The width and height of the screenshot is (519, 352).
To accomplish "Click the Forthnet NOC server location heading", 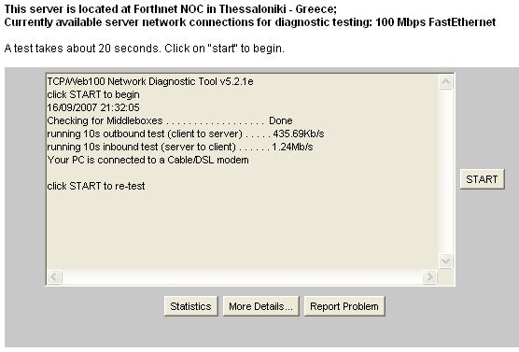I will (171, 9).
